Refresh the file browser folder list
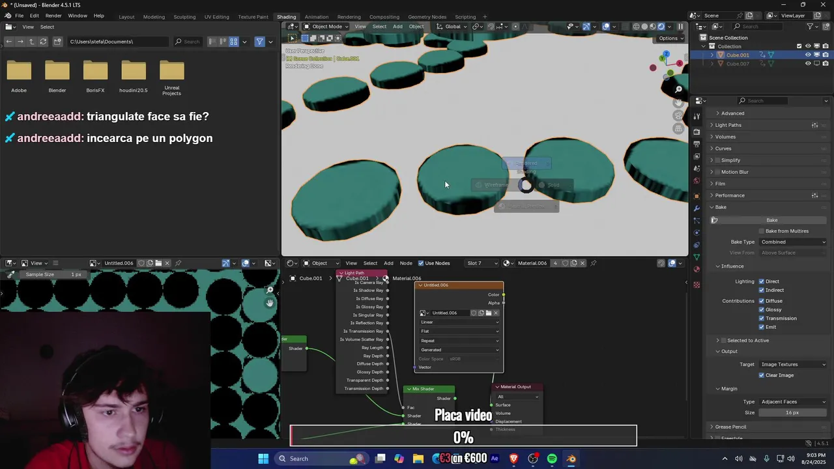The width and height of the screenshot is (834, 469). point(43,42)
